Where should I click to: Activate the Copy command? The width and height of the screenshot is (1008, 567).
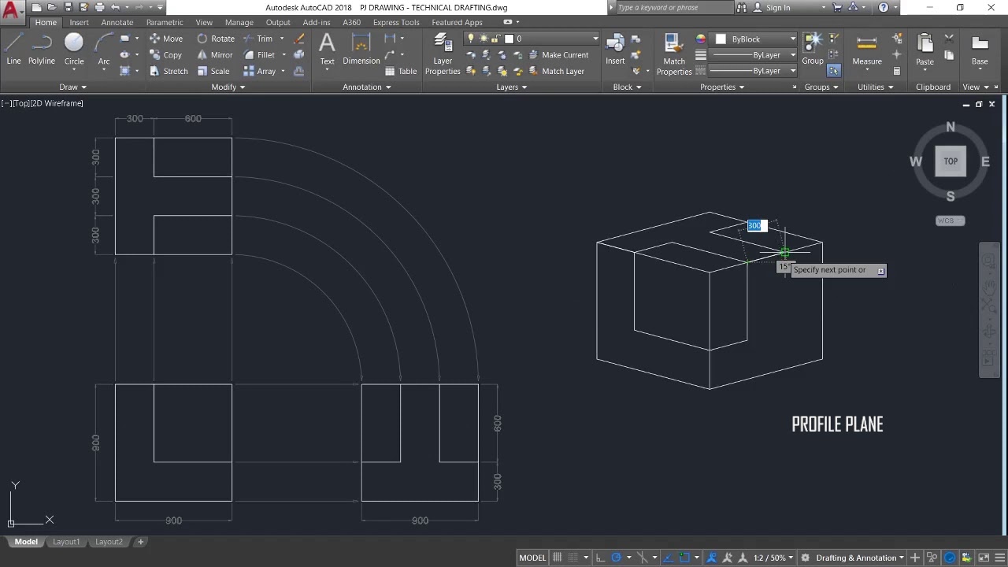166,55
